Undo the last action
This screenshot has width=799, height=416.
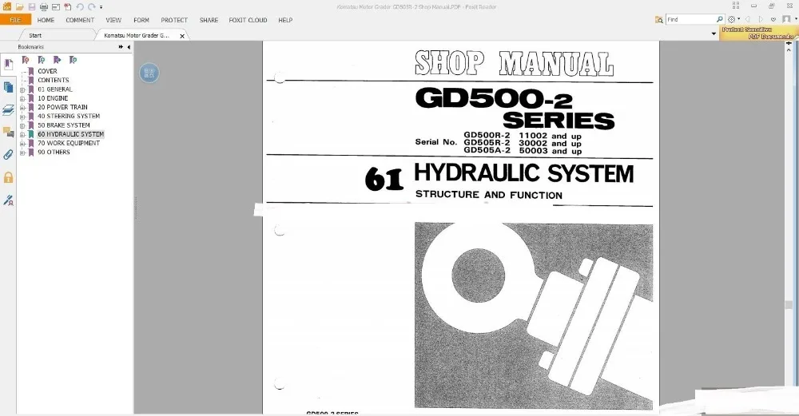tap(79, 6)
